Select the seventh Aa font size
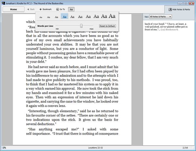Image resolution: width=196 pixels, height=151 pixels. pos(88,16)
